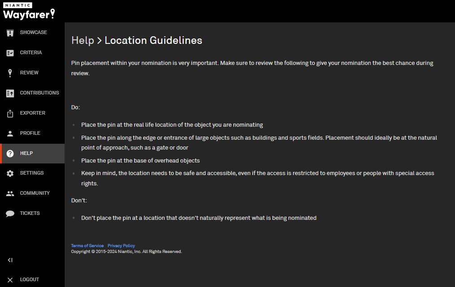Viewport: 455px width, 287px height.
Task: Select Exporter in the sidebar
Action: click(32, 113)
